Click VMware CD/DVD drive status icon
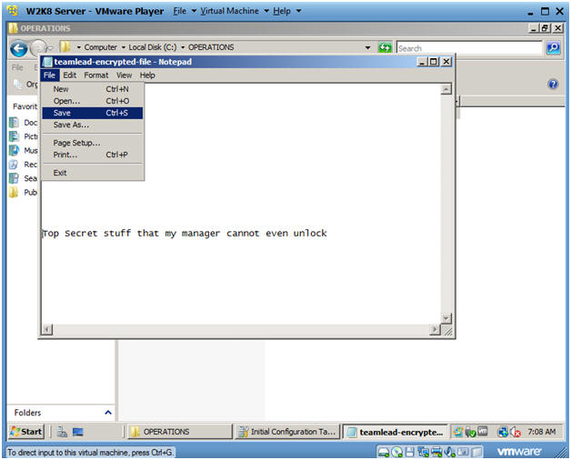Viewport: 571px width, 460px height. pyautogui.click(x=396, y=452)
